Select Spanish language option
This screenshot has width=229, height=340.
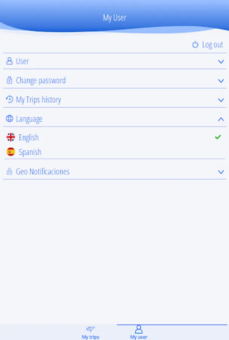(30, 152)
